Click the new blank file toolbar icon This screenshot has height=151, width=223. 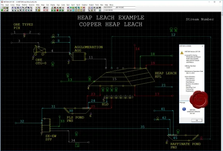pyautogui.click(x=2, y=8)
